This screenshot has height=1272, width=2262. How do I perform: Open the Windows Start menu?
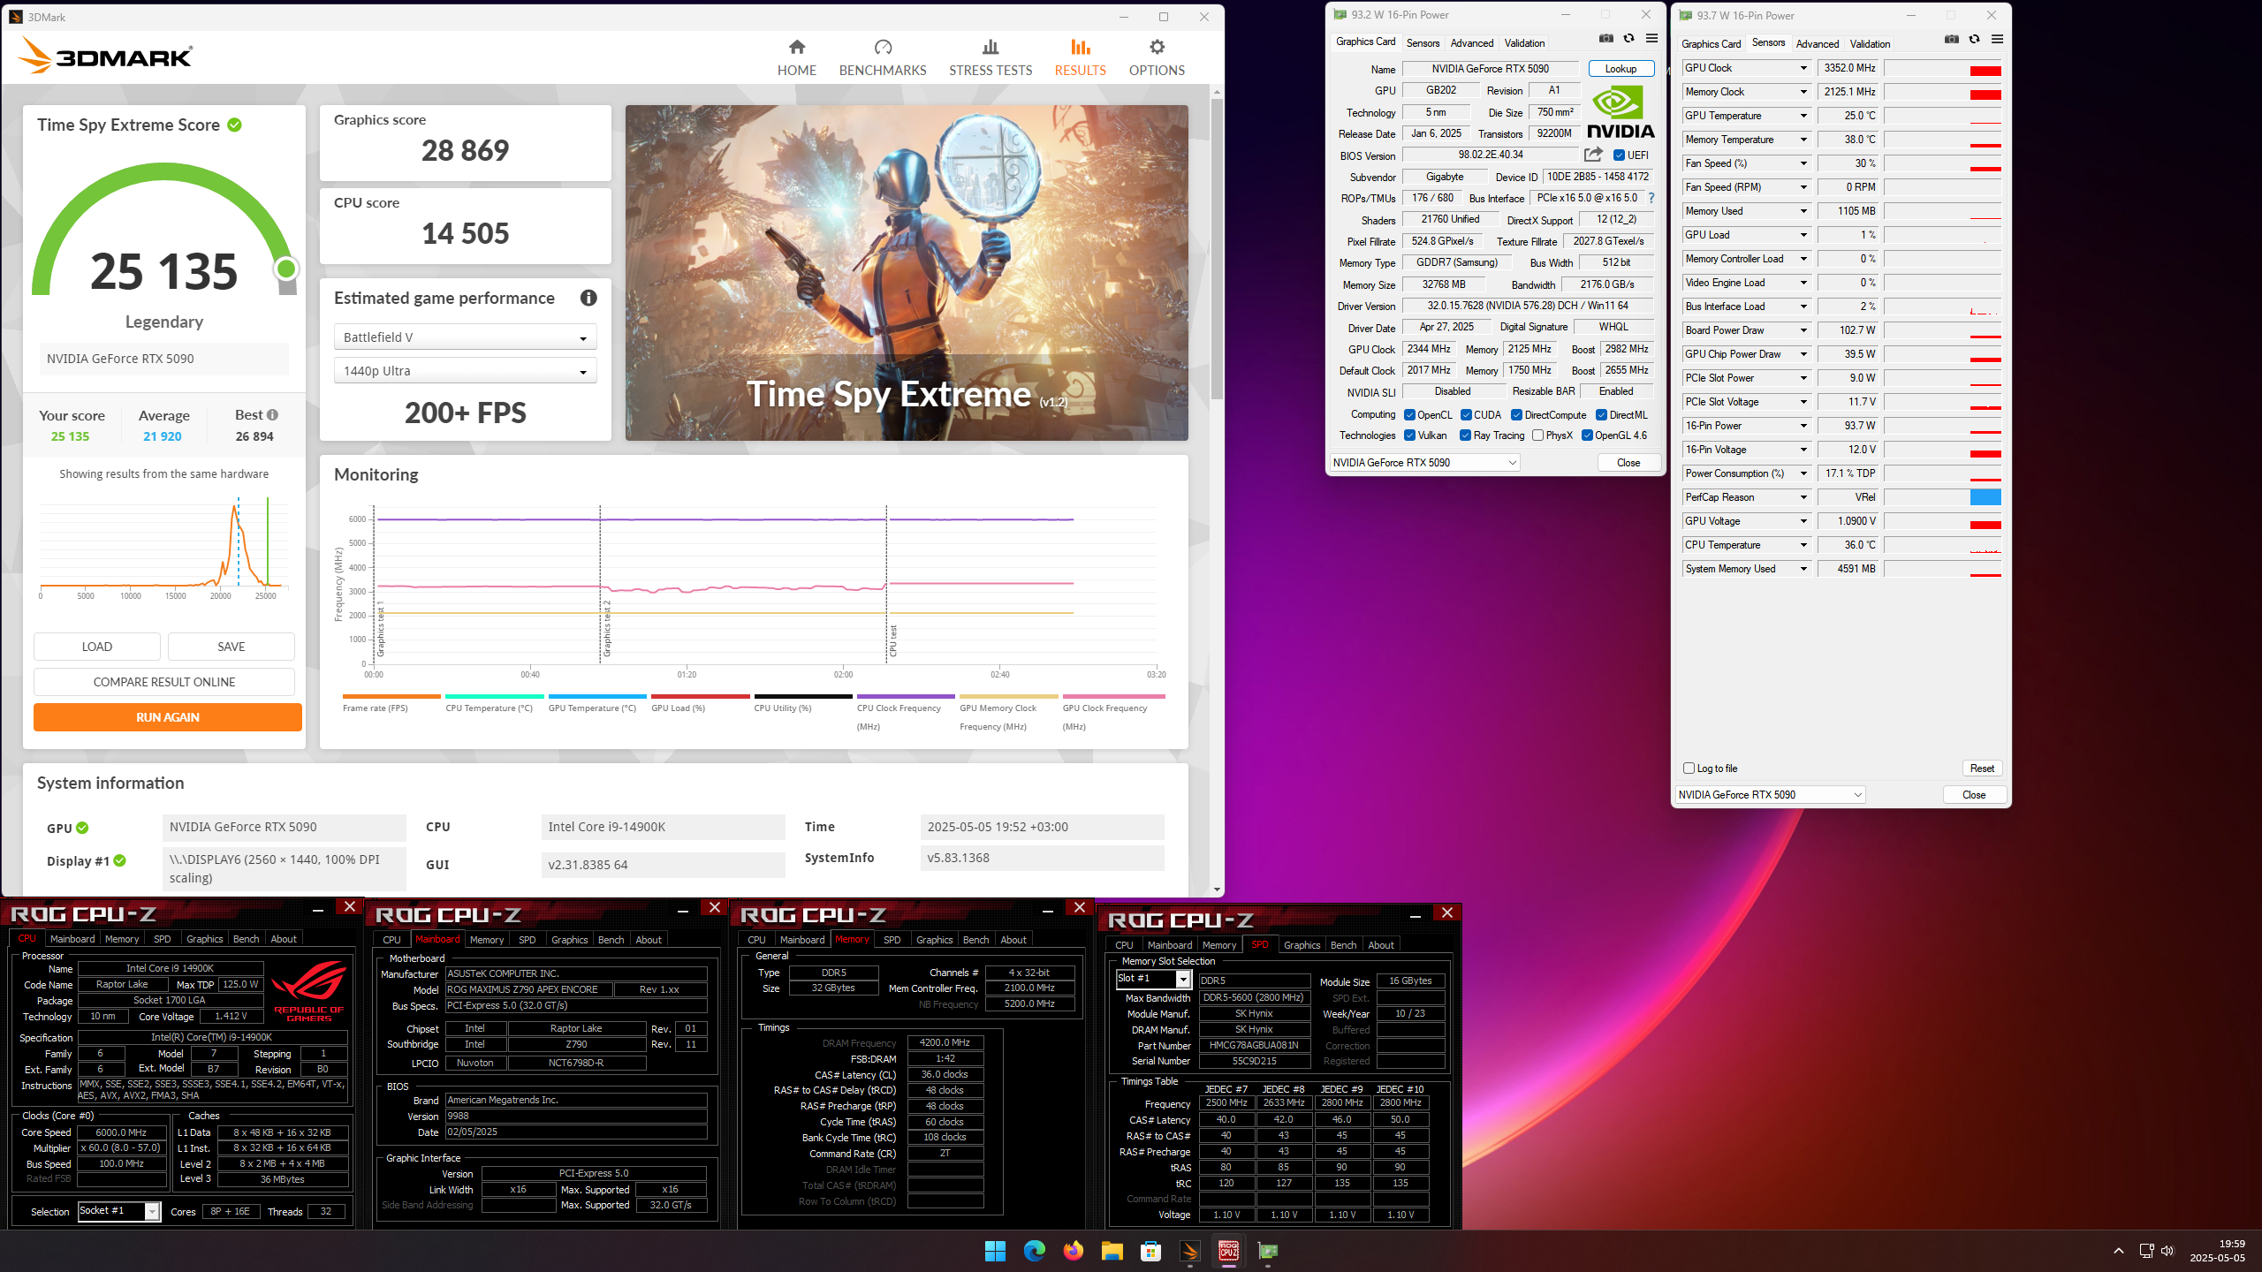click(995, 1251)
